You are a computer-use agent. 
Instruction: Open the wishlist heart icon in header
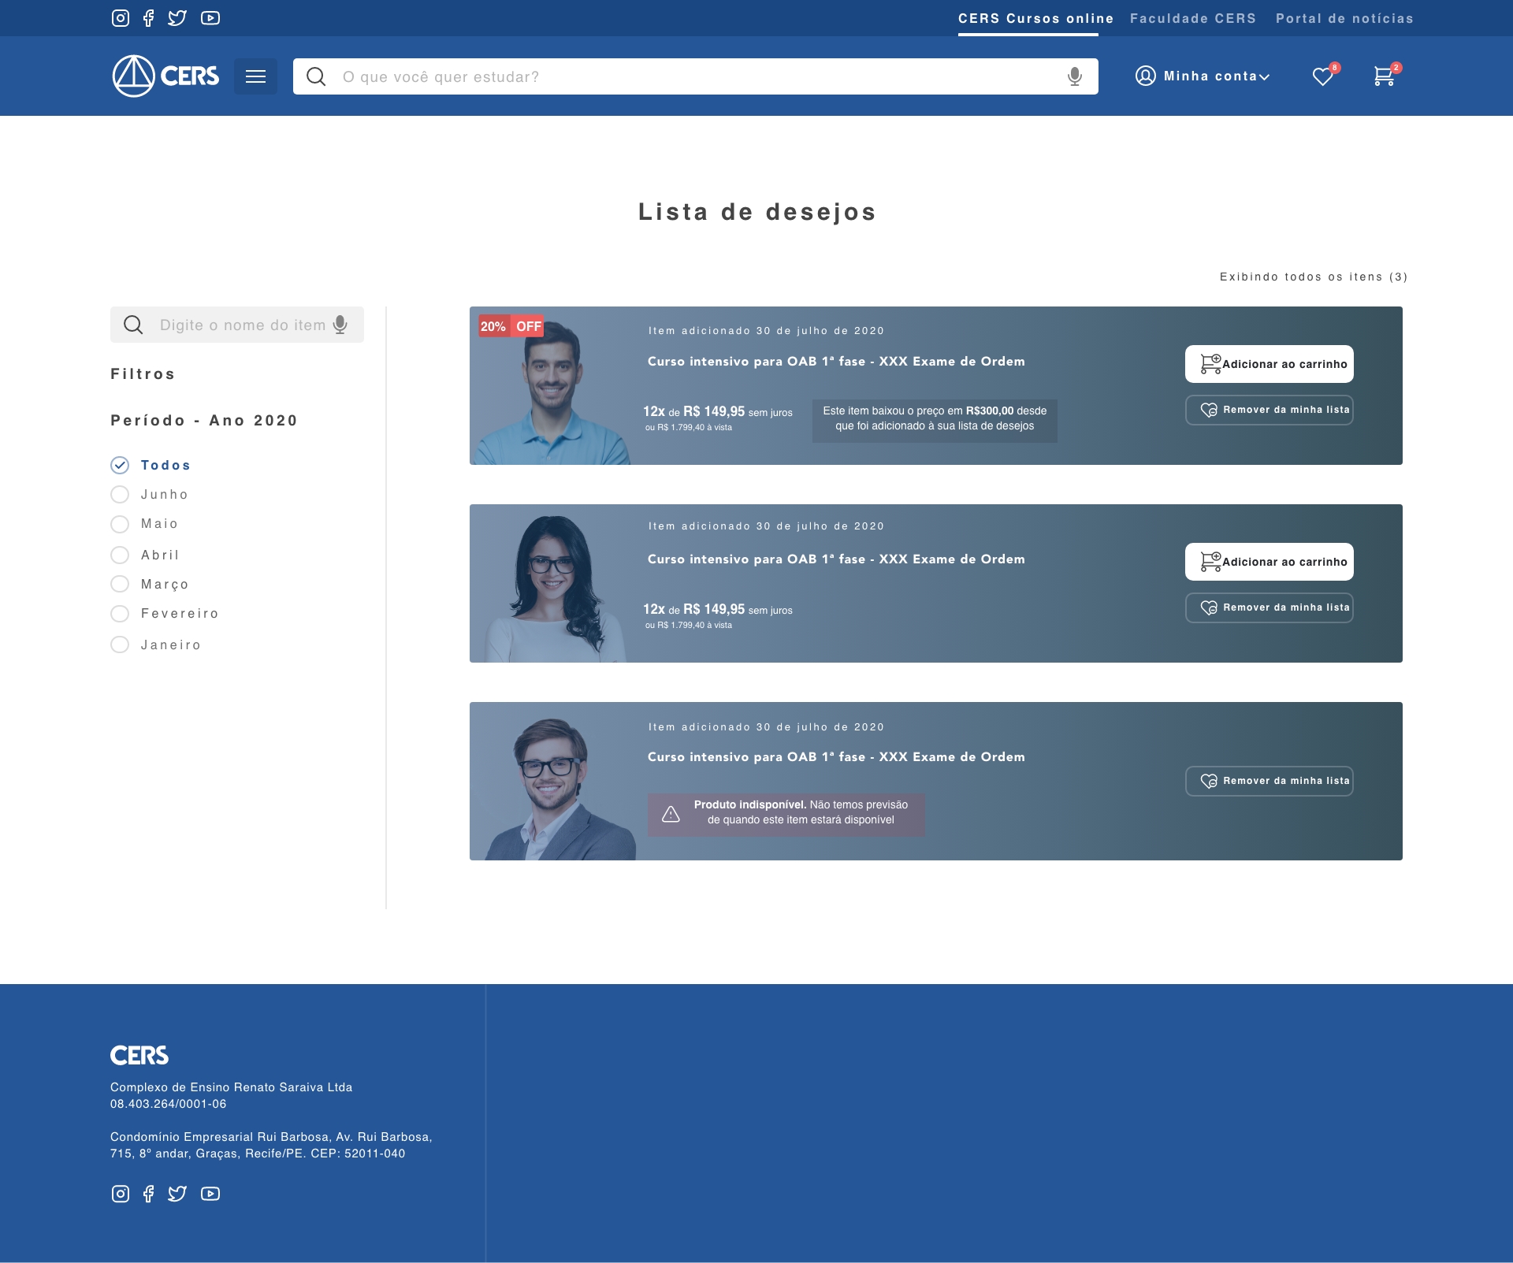click(x=1325, y=75)
